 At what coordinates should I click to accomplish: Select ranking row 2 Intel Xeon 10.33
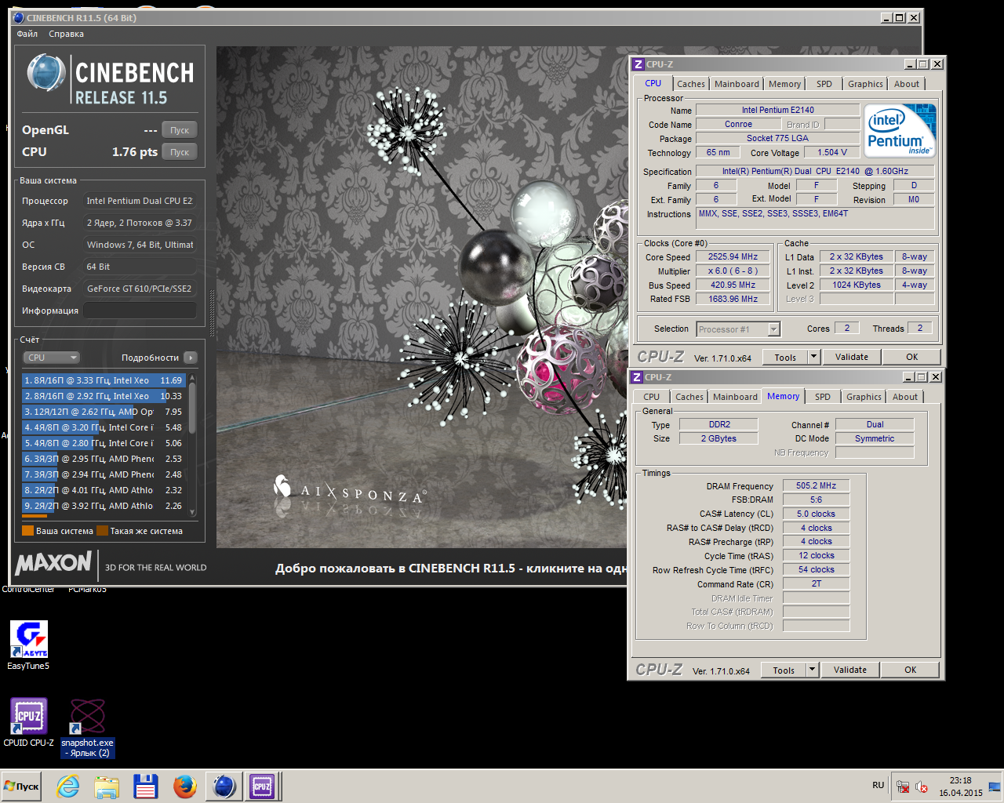pyautogui.click(x=104, y=396)
